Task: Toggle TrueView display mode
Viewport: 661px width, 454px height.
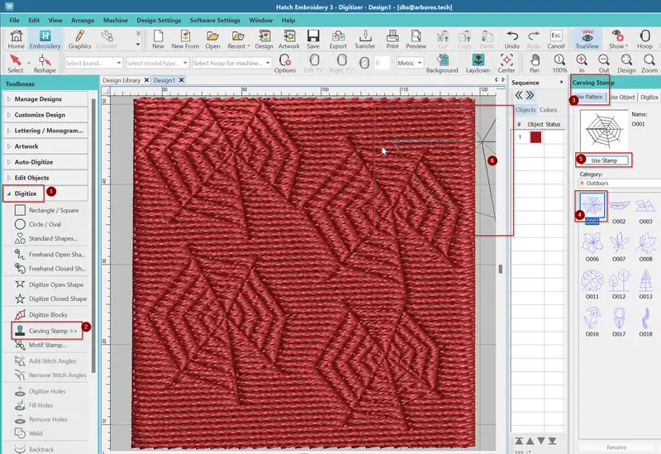Action: click(588, 40)
